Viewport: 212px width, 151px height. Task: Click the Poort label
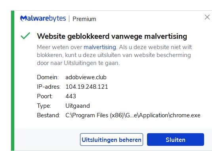pyautogui.click(x=45, y=96)
